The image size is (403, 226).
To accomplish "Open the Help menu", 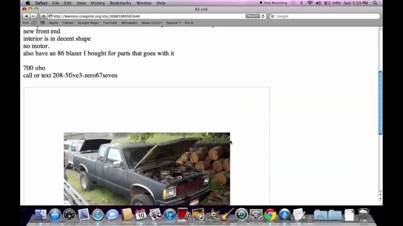I will click(x=161, y=3).
